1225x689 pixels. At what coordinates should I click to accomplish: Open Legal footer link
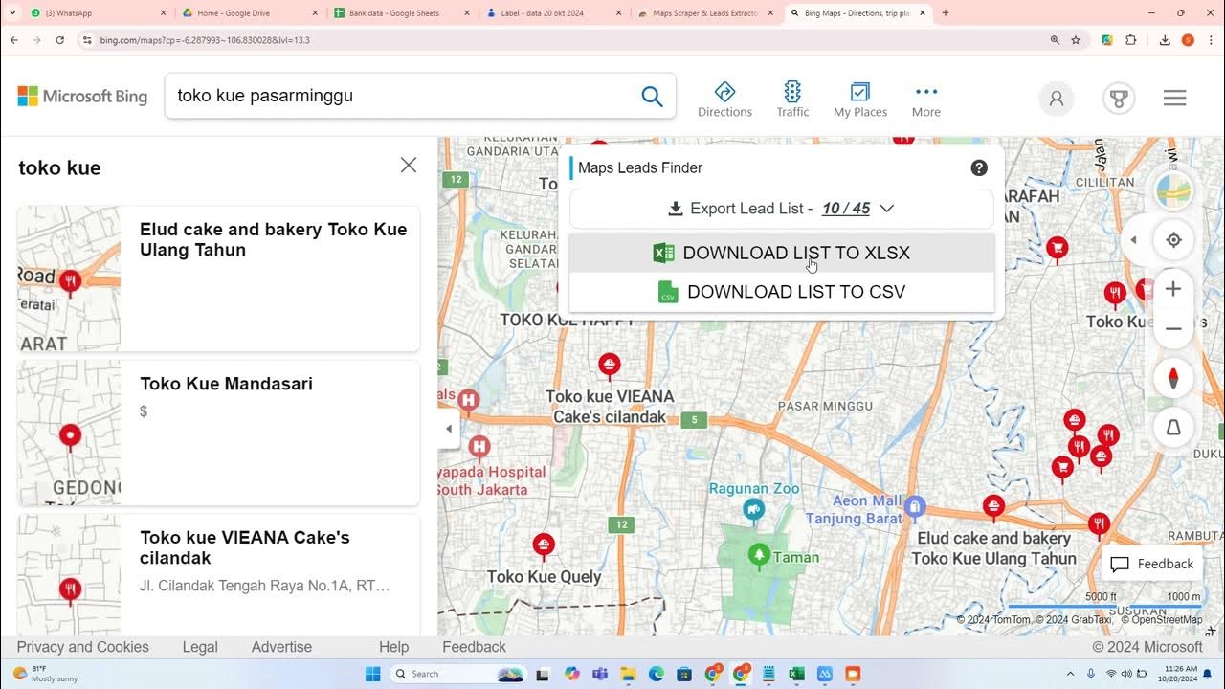point(200,647)
